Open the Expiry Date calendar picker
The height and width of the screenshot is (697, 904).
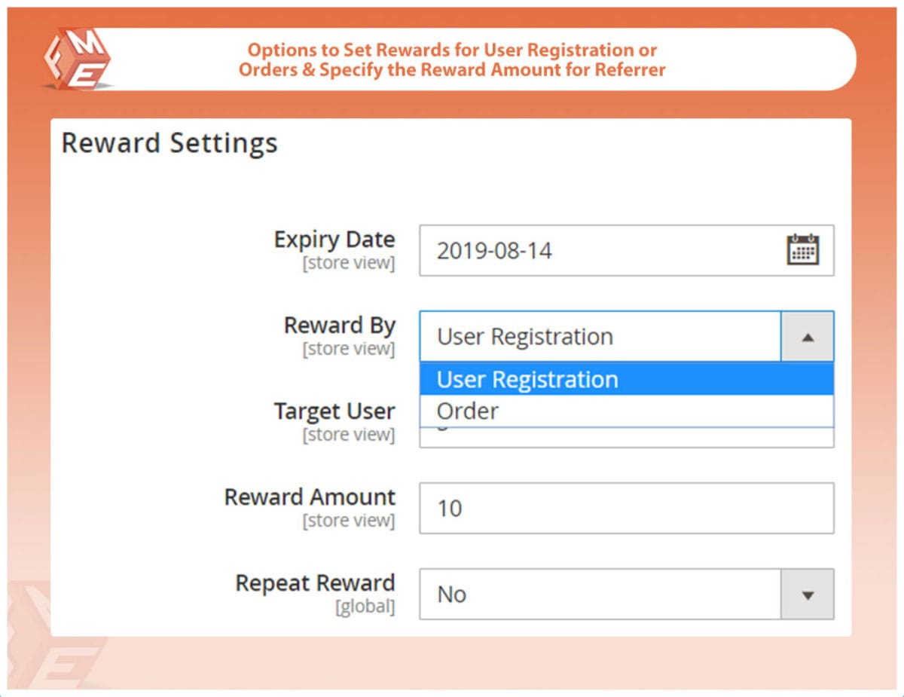coord(802,249)
